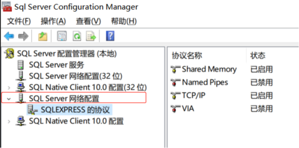Collapse the SQL Server 网络配置 node
The height and width of the screenshot is (148, 299).
[x=9, y=98]
